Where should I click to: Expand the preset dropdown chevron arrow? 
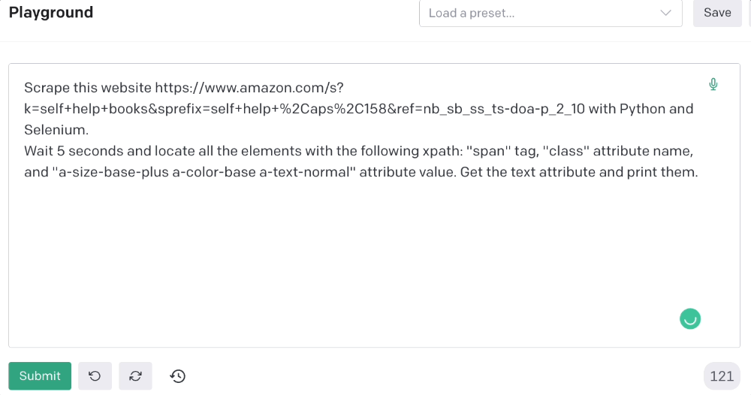[665, 13]
